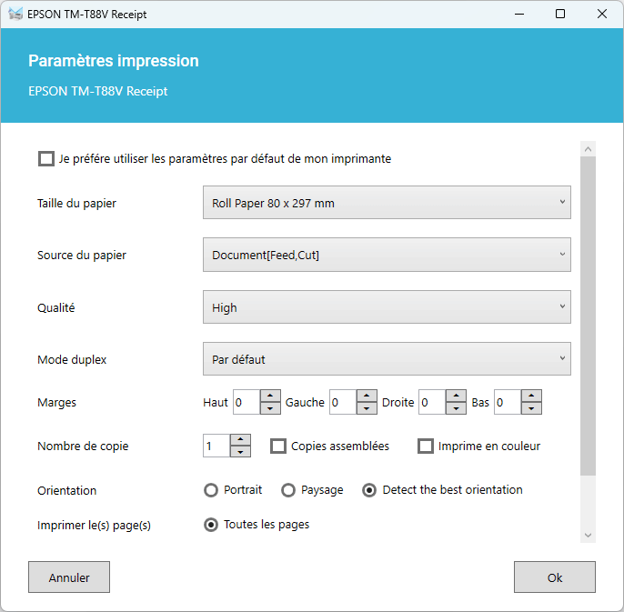Click the scrollbar up arrow

[588, 149]
